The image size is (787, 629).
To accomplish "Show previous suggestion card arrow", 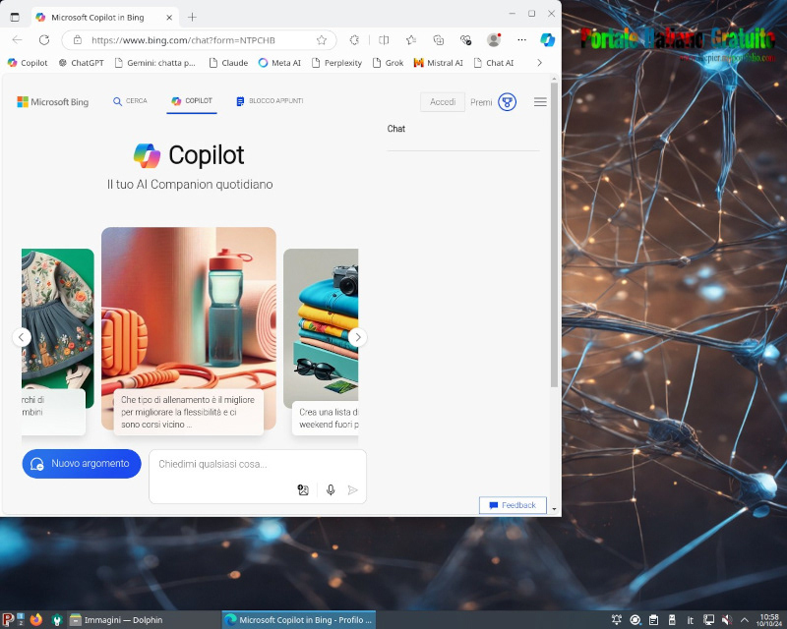I will click(22, 337).
